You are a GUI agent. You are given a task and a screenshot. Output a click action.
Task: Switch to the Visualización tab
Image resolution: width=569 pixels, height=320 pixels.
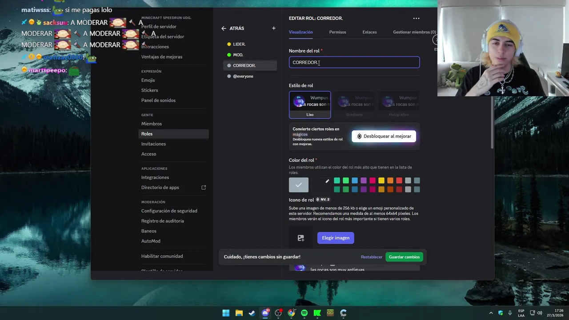click(x=301, y=32)
